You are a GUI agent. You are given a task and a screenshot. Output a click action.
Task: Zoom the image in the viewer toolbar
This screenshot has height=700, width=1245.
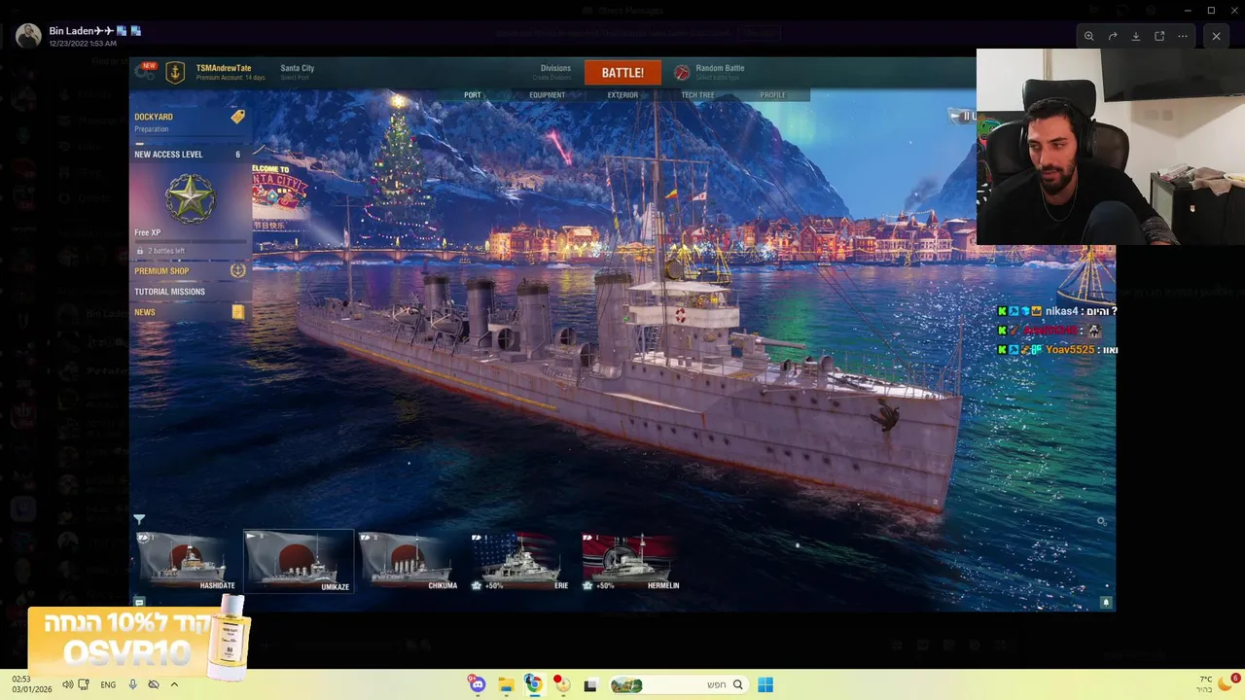(1089, 36)
